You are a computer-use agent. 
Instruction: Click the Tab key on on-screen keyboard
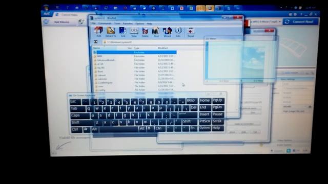pyautogui.click(x=77, y=109)
